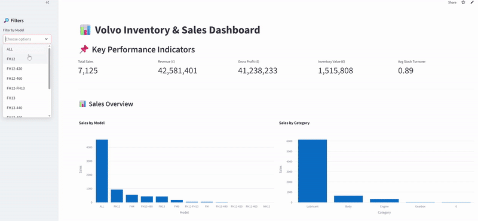Image resolution: width=478 pixels, height=221 pixels.
Task: Click the FH12 bar in Sales by Model
Action: point(117,196)
